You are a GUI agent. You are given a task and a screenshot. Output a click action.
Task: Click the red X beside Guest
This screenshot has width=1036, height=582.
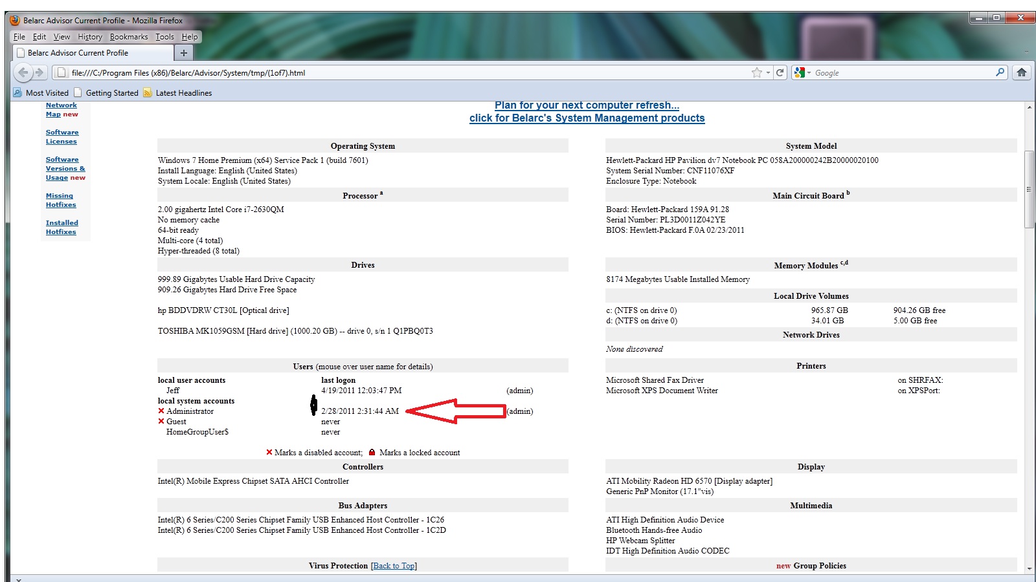(x=161, y=421)
